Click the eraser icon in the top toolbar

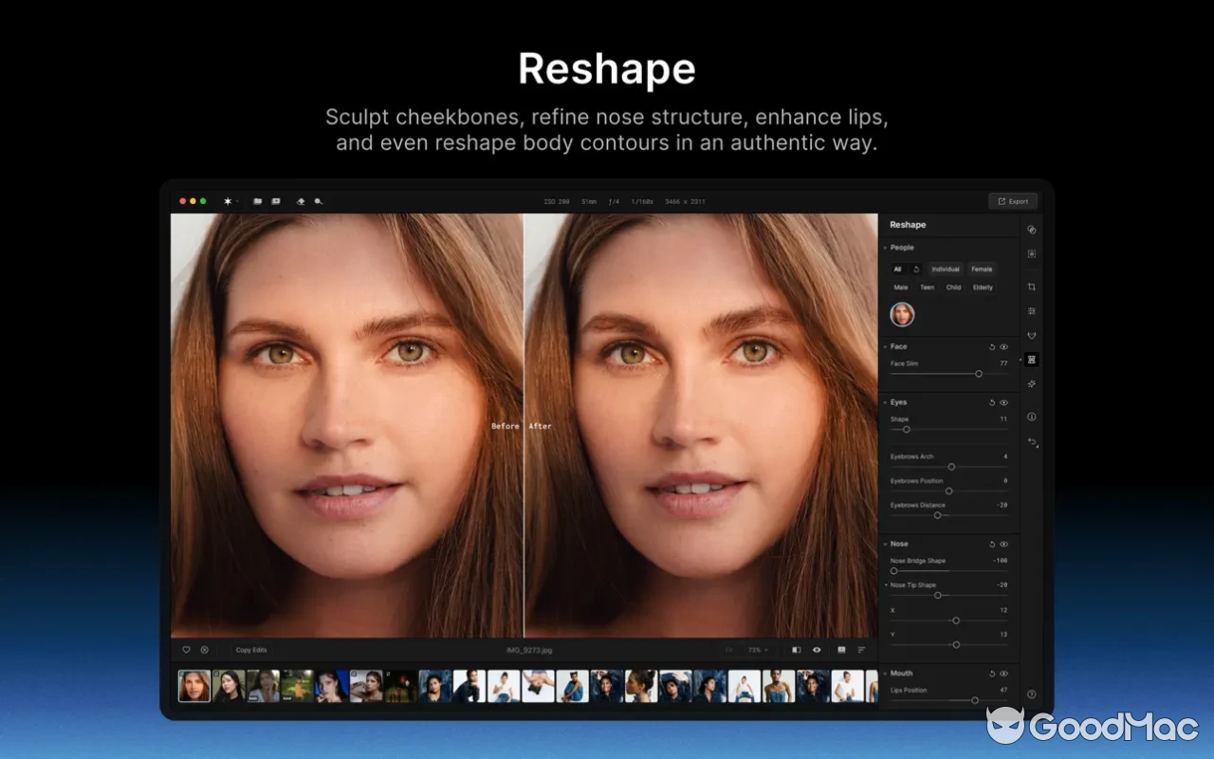(x=302, y=201)
